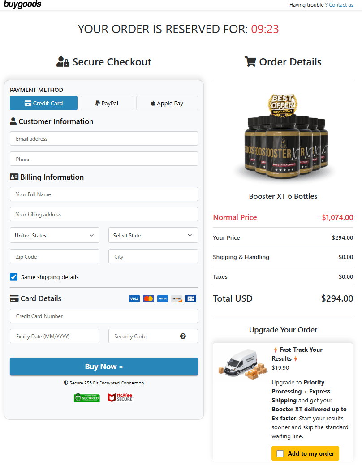
Task: Click the American Express card icon
Action: [x=163, y=298]
